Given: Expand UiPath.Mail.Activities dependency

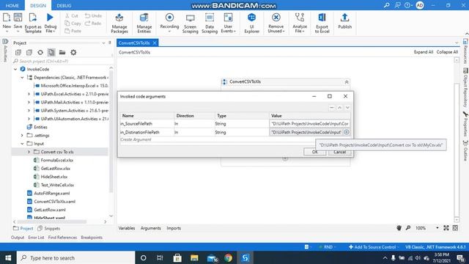Looking at the screenshot, I should (29, 103).
